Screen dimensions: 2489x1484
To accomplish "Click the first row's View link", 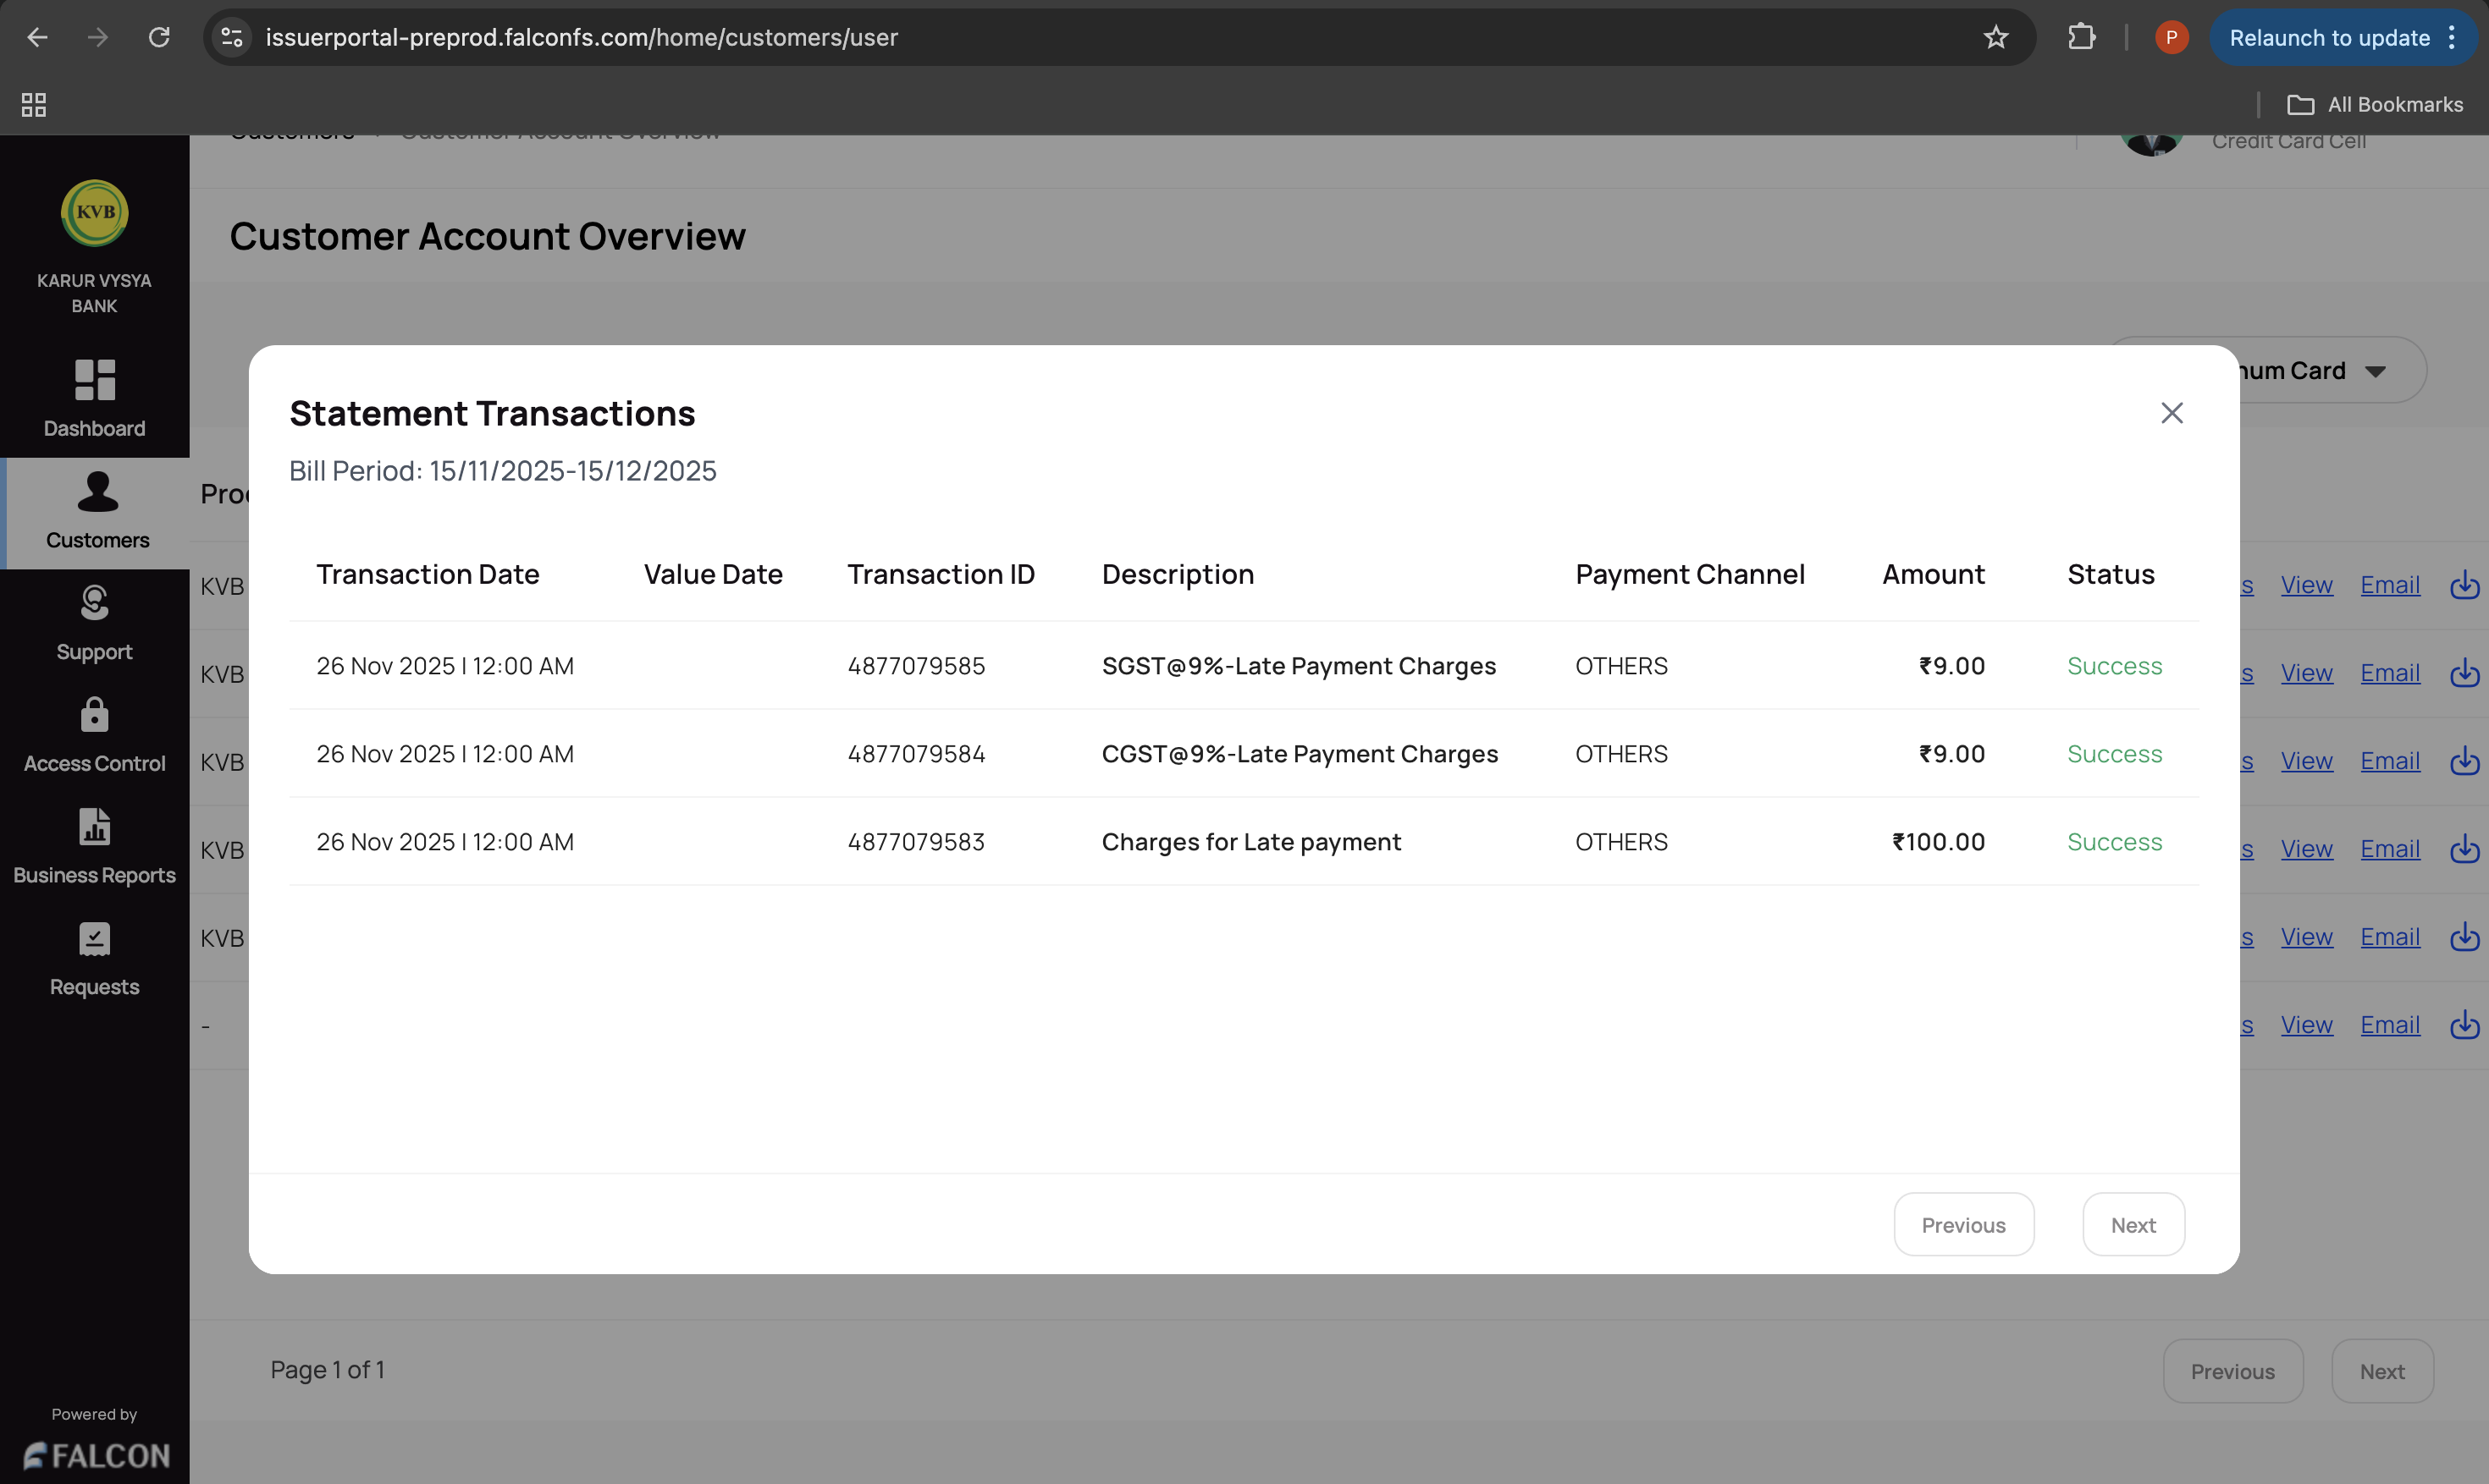I will 2306,585.
